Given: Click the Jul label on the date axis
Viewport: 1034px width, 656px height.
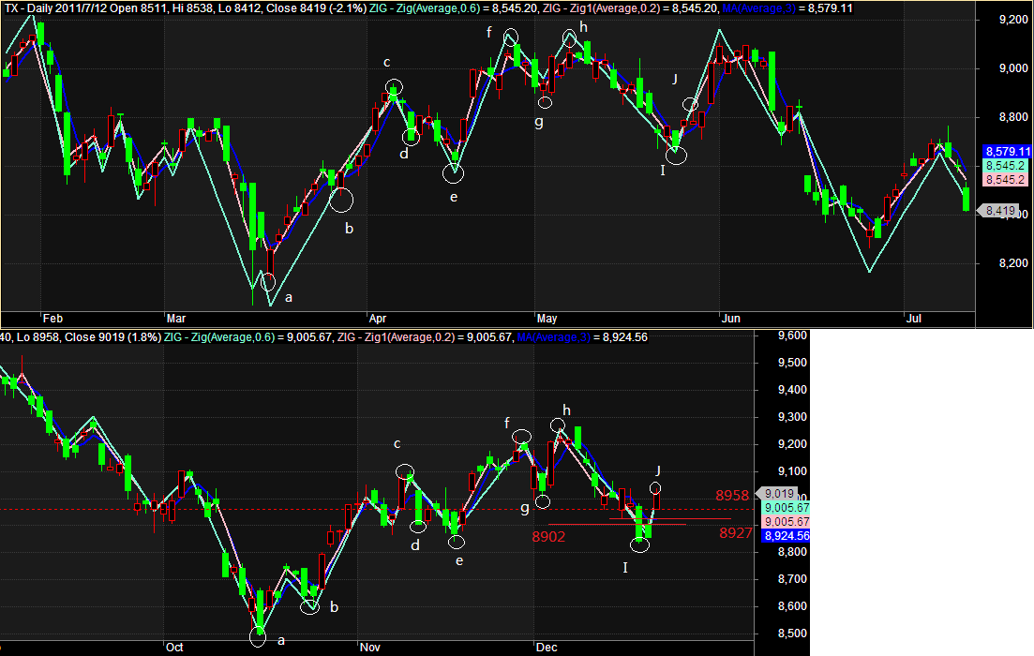Looking at the screenshot, I should 913,319.
